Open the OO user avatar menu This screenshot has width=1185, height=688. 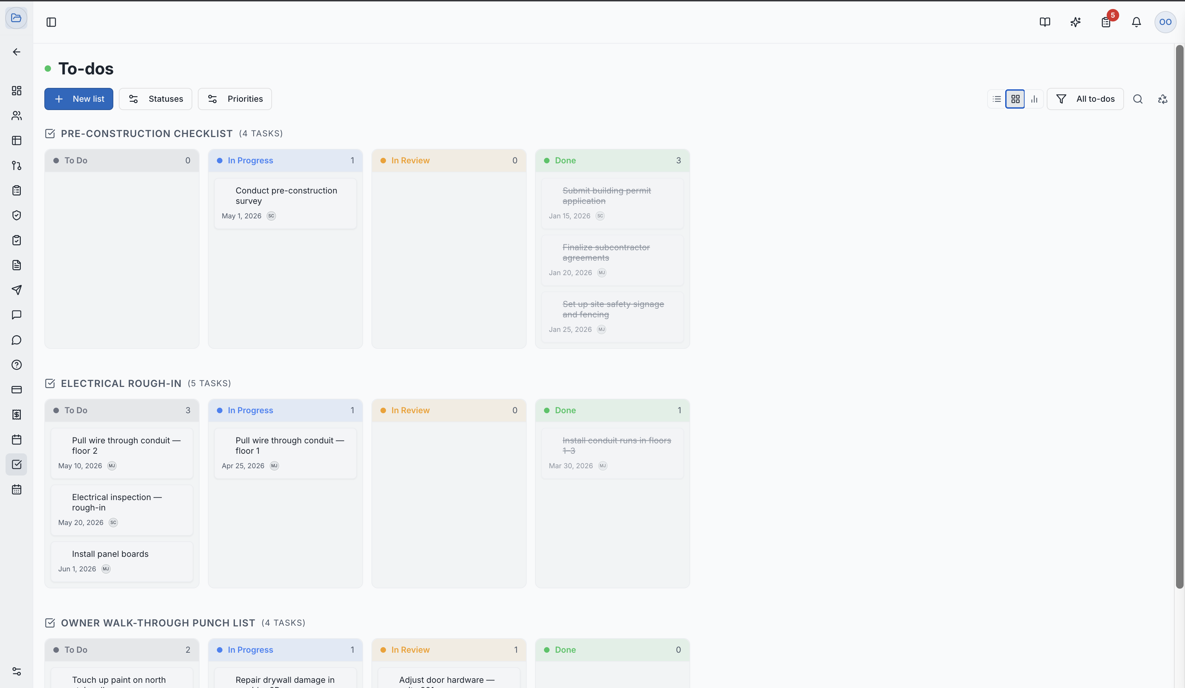coord(1166,22)
